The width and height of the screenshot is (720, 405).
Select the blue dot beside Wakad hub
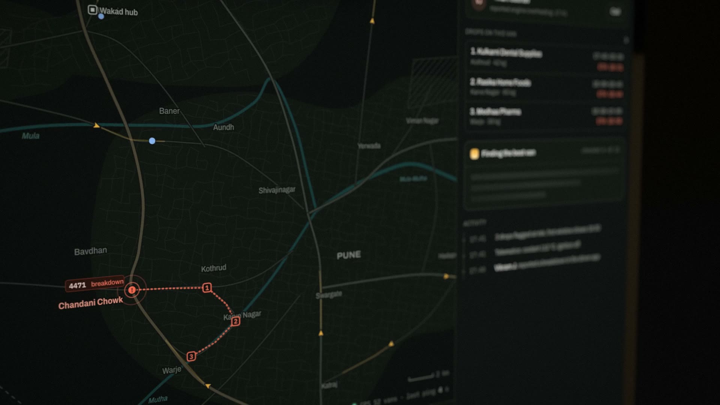pos(101,16)
